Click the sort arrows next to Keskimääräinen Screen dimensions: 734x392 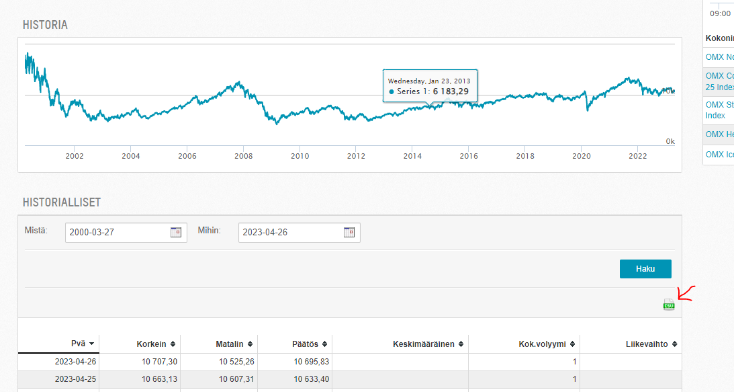tap(461, 344)
